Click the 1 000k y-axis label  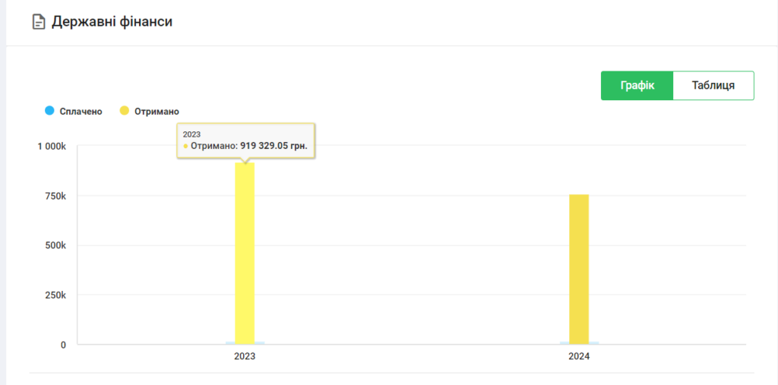(52, 146)
